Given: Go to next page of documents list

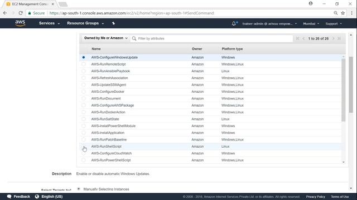Looking at the screenshot, I should pyautogui.click(x=334, y=38).
